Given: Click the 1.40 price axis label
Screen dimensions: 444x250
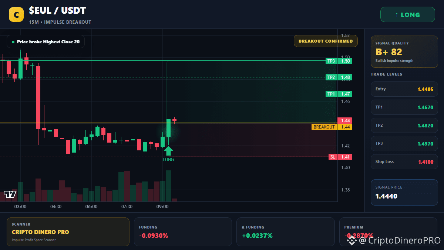Looking at the screenshot, I should 345,168.
